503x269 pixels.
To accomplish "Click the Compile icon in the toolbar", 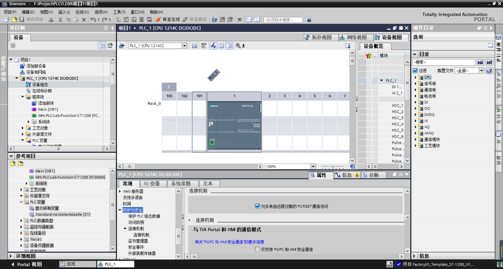I will click(x=118, y=20).
